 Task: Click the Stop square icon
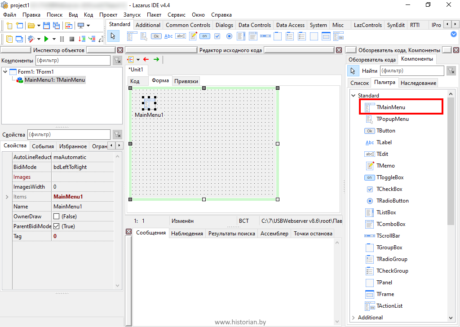(71, 39)
